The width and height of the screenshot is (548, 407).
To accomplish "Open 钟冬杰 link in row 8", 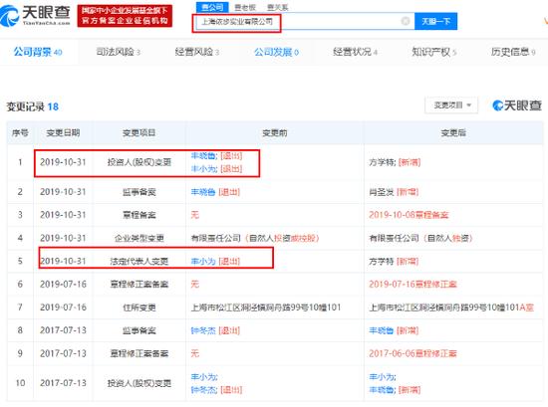I will 203,330.
